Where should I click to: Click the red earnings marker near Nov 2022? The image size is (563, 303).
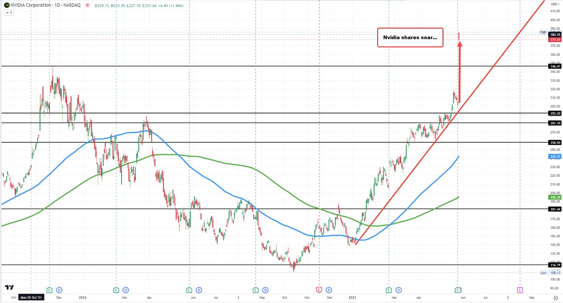319,290
